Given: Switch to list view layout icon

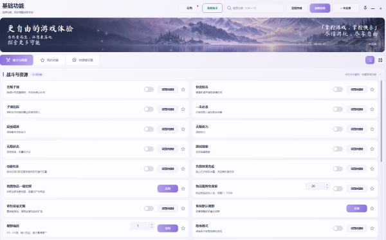Looking at the screenshot, I should (x=370, y=60).
